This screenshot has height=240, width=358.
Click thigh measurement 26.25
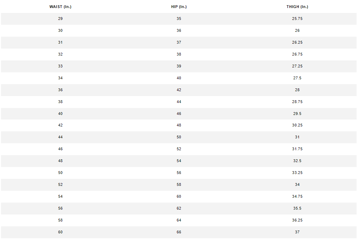pos(297,42)
